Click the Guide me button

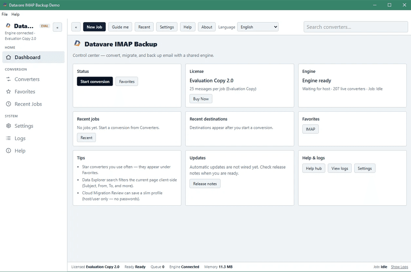(120, 27)
